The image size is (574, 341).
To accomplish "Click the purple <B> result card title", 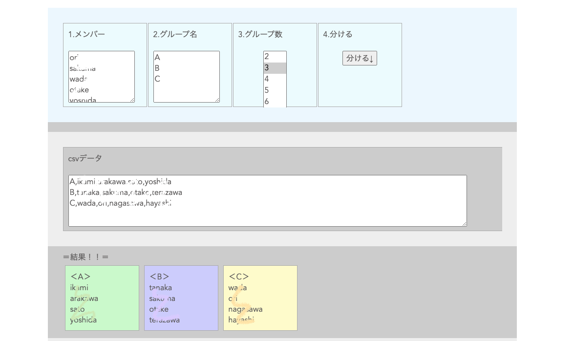I will click(x=159, y=277).
